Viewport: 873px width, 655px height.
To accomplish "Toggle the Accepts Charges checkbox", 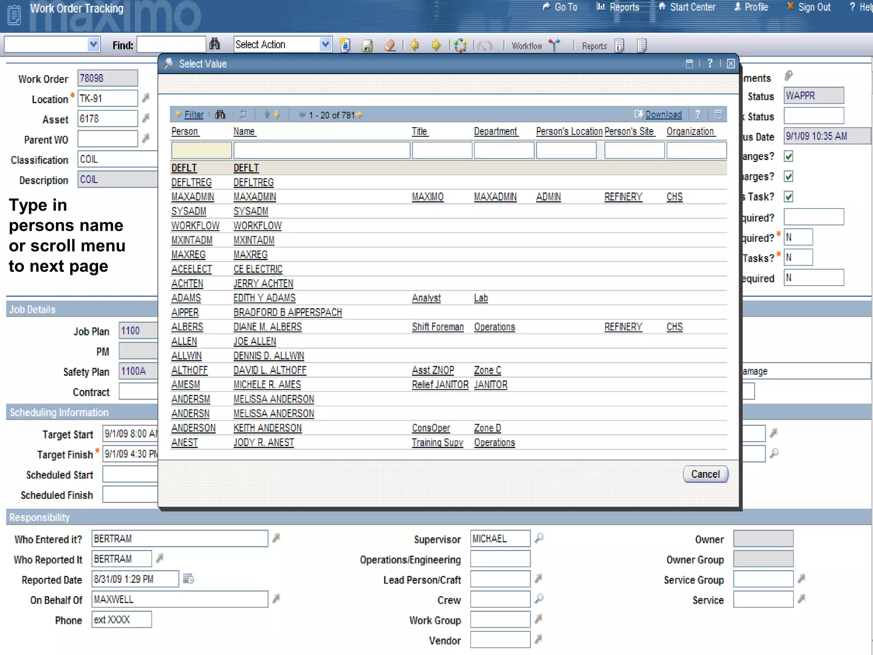I will click(x=789, y=177).
